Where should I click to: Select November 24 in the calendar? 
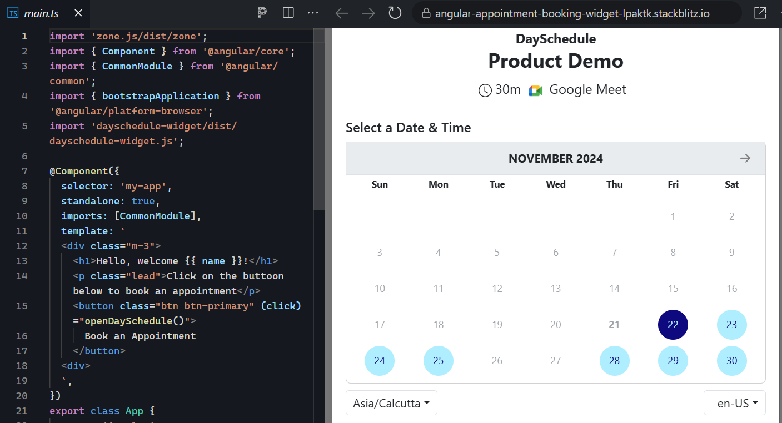[380, 361]
